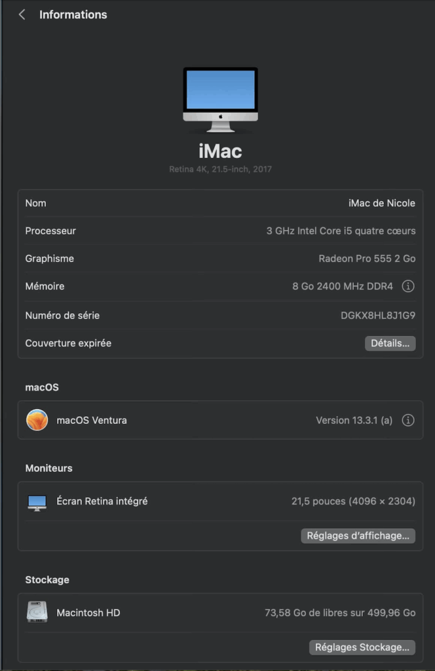
Task: Open info icon next to Version 13.3.1
Action: 407,420
